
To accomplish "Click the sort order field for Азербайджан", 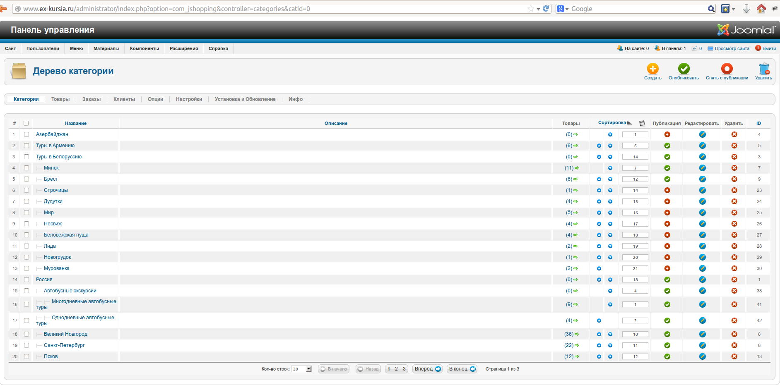I will (635, 134).
